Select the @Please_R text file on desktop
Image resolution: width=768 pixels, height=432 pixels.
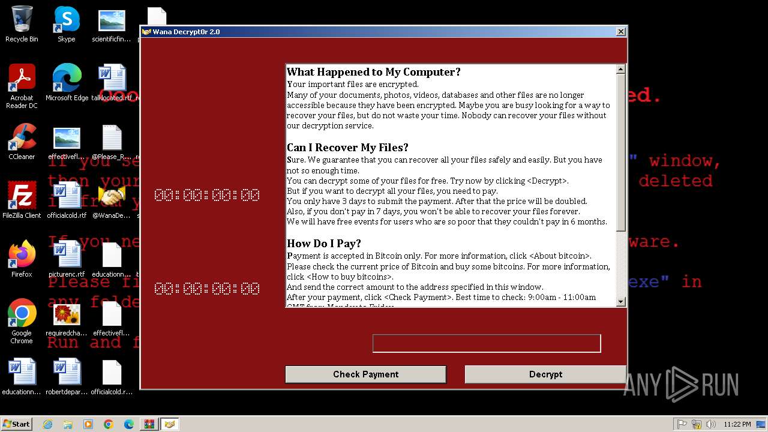[x=112, y=142]
